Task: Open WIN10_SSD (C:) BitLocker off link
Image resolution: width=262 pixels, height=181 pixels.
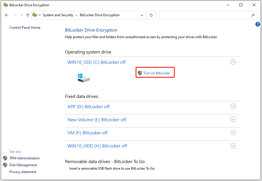Action: click(x=97, y=62)
